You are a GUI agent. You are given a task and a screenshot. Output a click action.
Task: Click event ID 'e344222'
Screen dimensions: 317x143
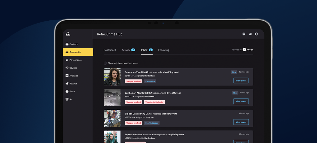(x=129, y=97)
